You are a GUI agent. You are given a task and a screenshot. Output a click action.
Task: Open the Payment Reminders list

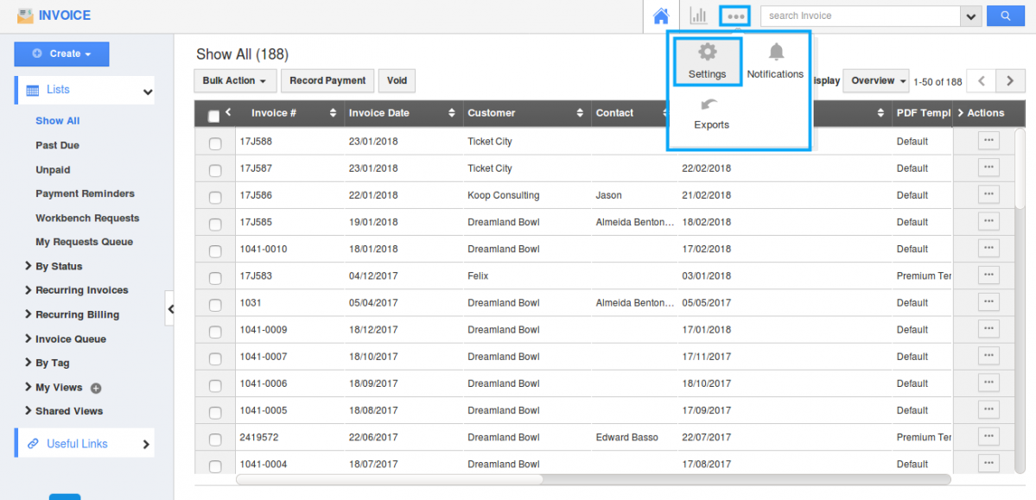point(86,193)
